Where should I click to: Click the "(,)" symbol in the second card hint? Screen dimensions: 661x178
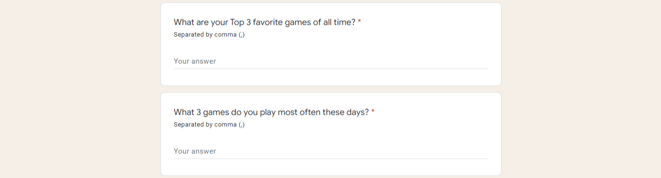(242, 125)
